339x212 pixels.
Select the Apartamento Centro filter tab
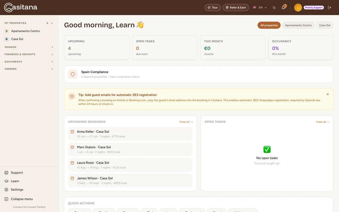click(298, 25)
